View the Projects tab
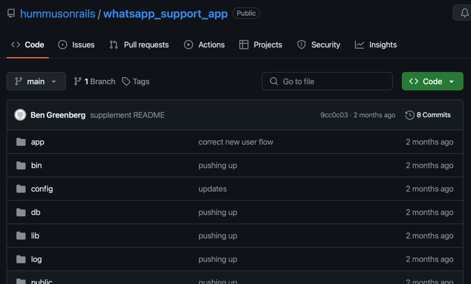This screenshot has height=284, width=471. pos(261,45)
